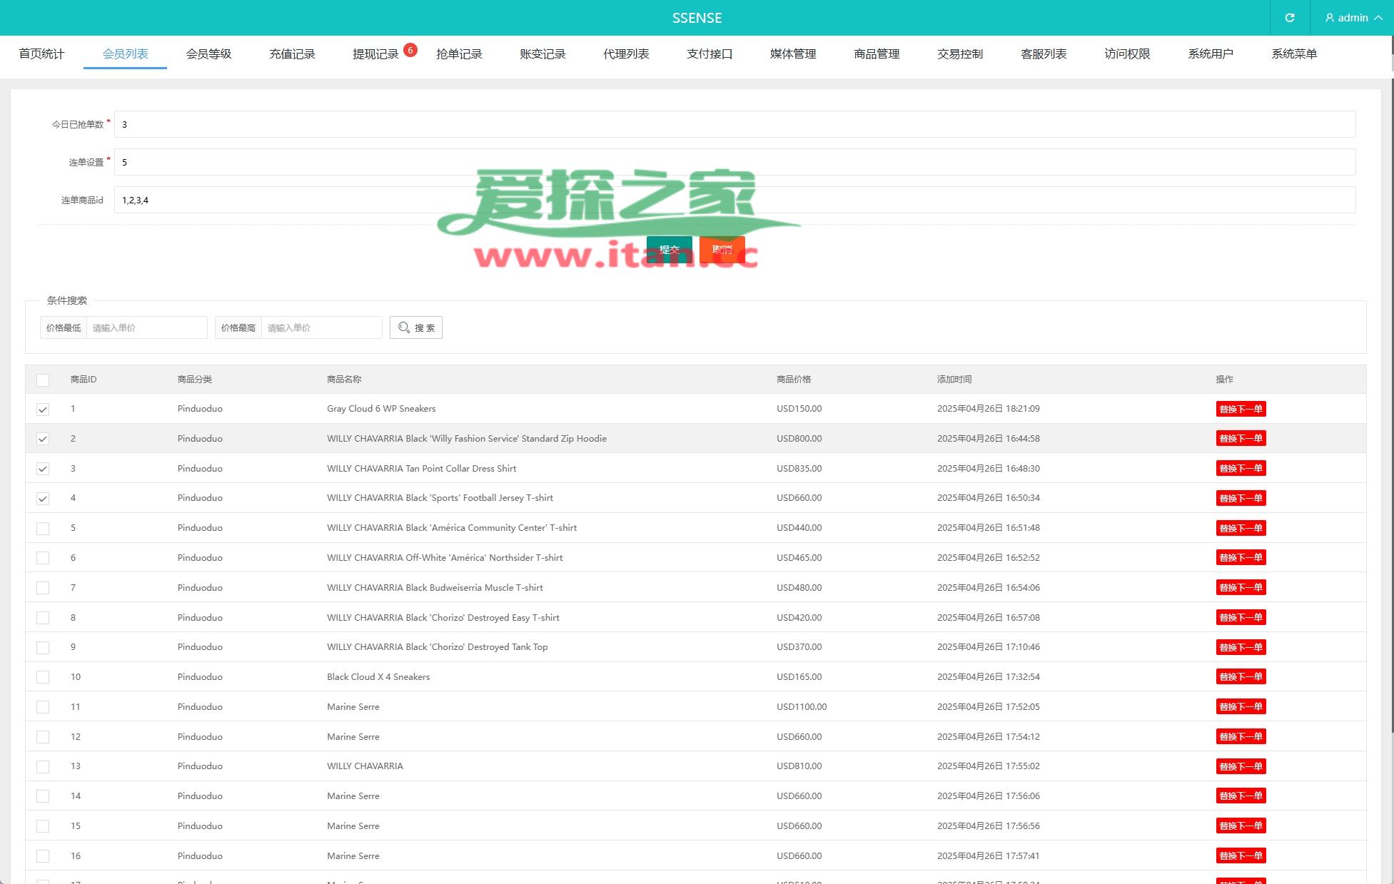This screenshot has height=884, width=1394.
Task: Select the 交易控制 tab
Action: (960, 54)
